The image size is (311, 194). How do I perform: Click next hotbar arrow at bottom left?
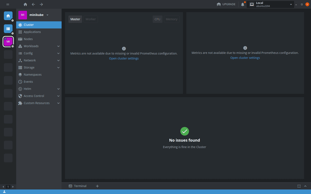13,187
